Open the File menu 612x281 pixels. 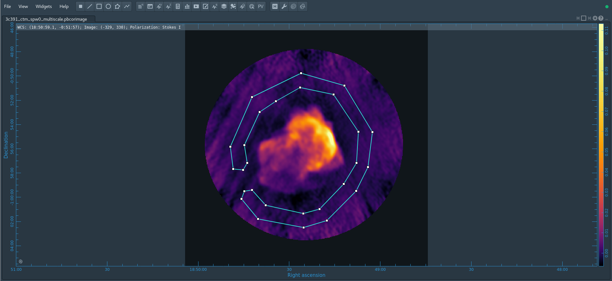[x=7, y=6]
